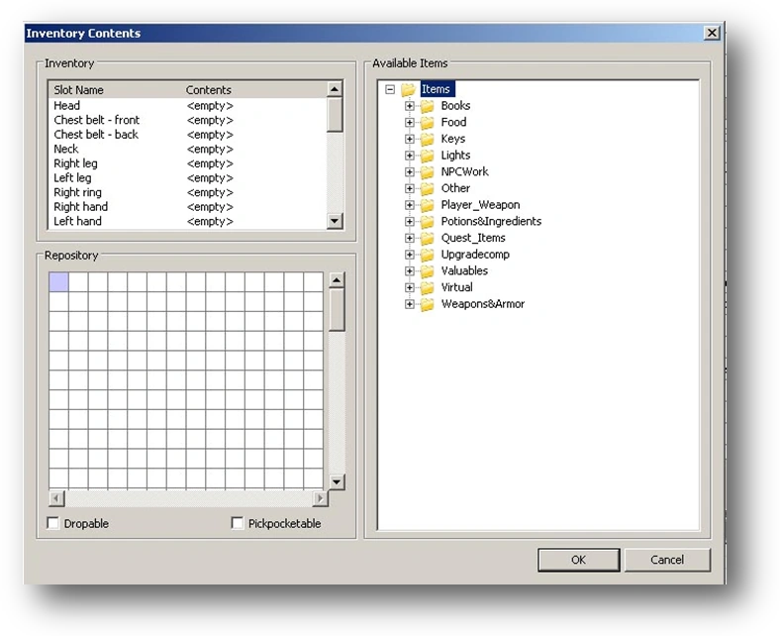Click the Other folder icon
This screenshot has width=780, height=636.
[x=427, y=188]
